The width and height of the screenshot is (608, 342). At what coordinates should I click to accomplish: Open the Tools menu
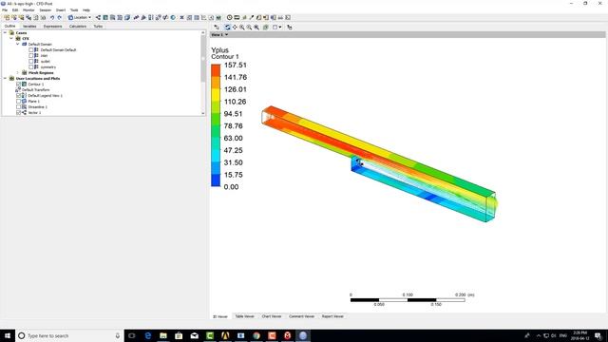pos(74,10)
